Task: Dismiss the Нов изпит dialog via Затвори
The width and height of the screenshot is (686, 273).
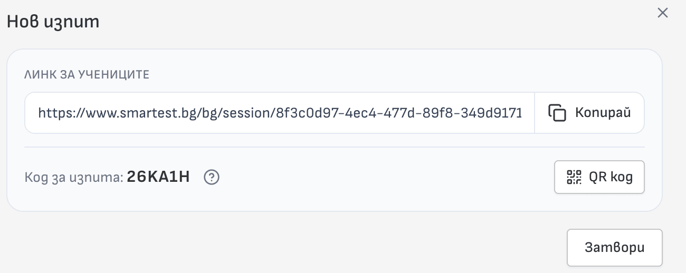Action: coord(614,248)
